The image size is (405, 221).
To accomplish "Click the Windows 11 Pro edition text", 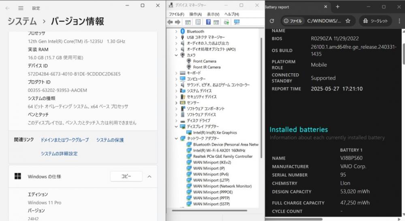I will click(45, 202).
